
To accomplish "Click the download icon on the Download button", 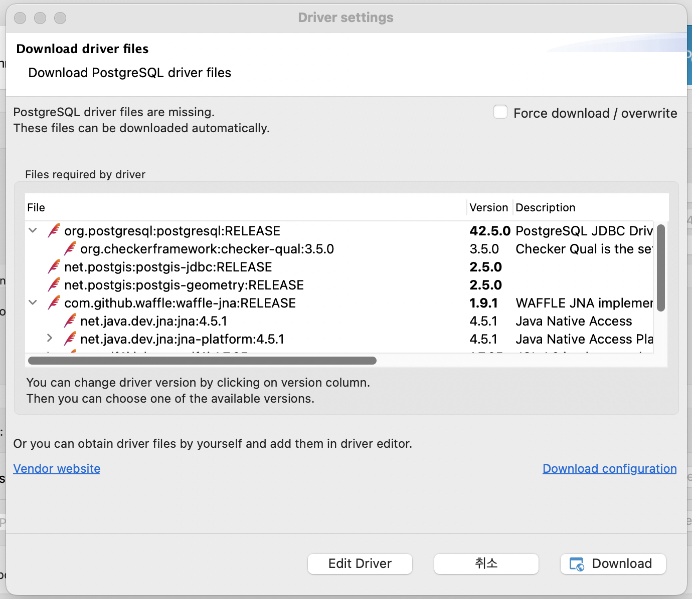I will click(x=577, y=564).
